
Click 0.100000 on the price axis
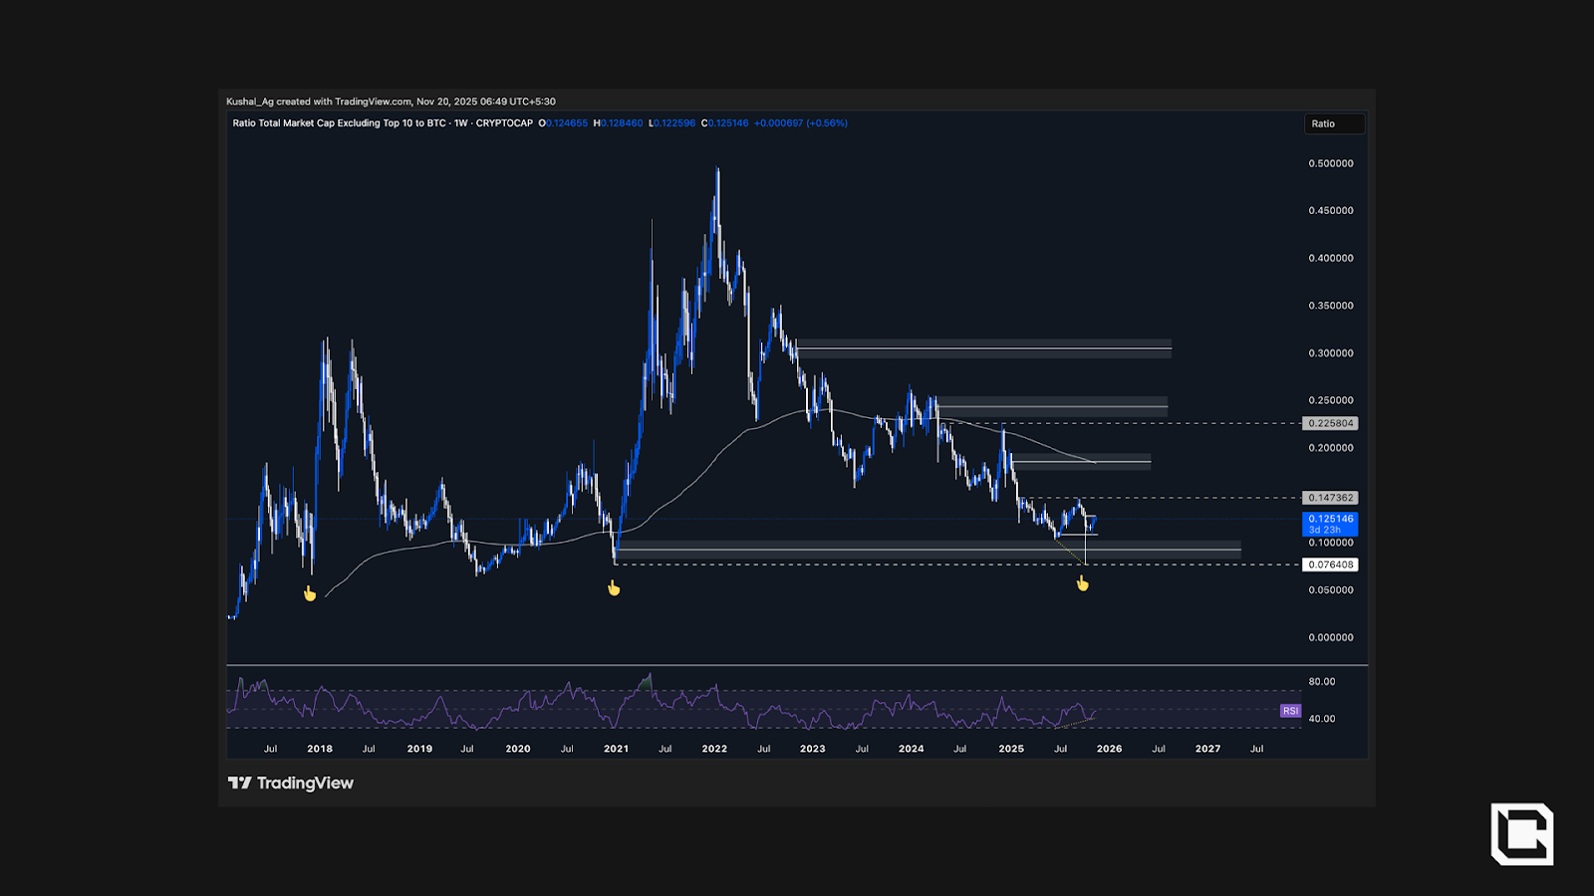(1331, 543)
